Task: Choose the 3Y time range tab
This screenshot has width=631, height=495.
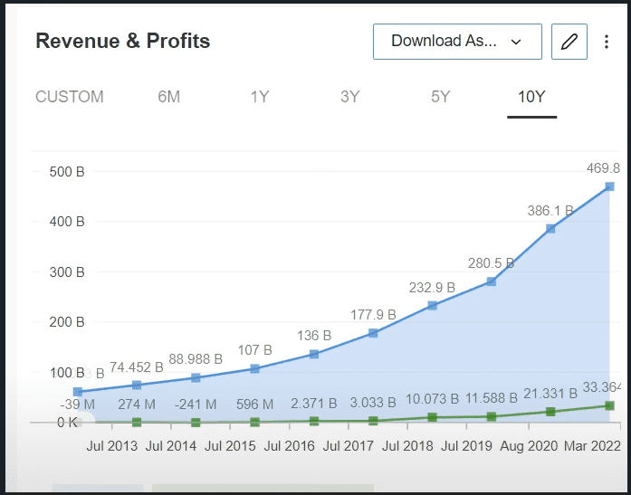Action: point(350,97)
